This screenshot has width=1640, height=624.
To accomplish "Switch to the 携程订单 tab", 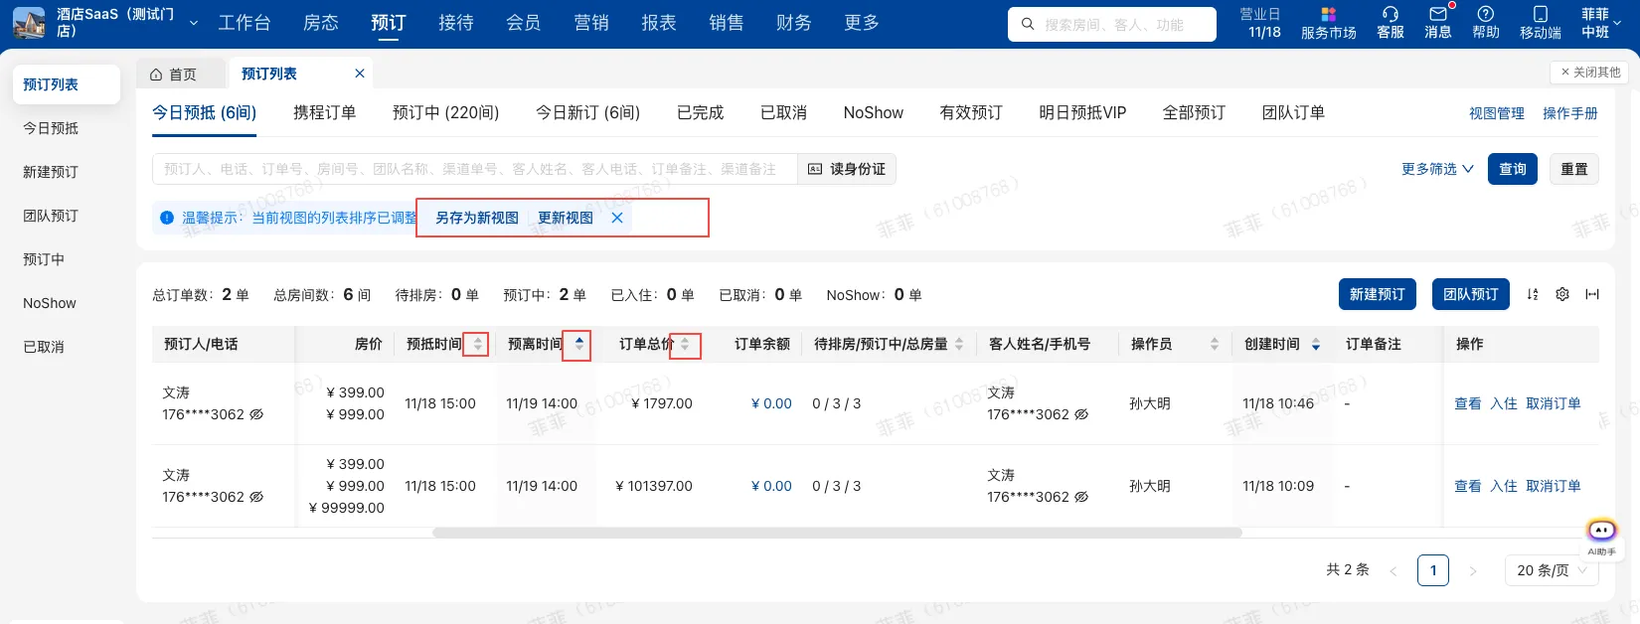I will 324,113.
